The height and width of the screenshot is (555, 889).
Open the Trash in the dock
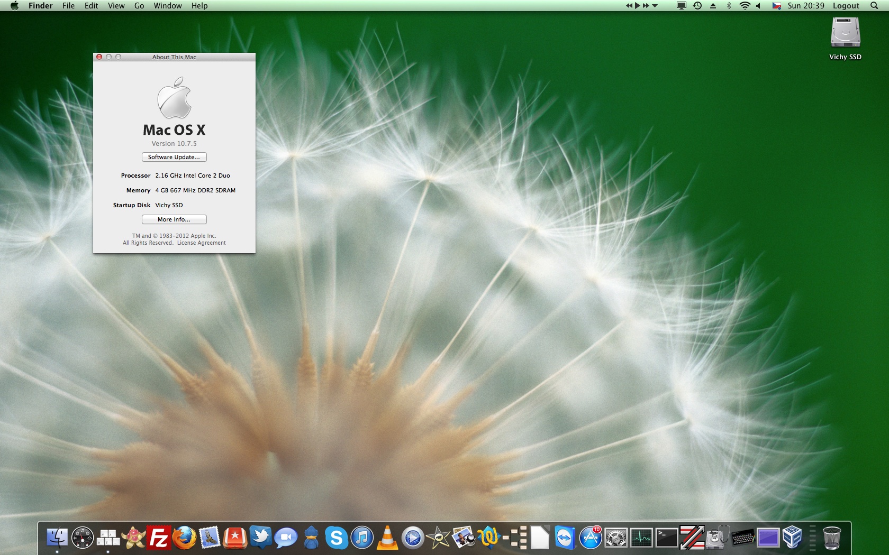point(832,538)
